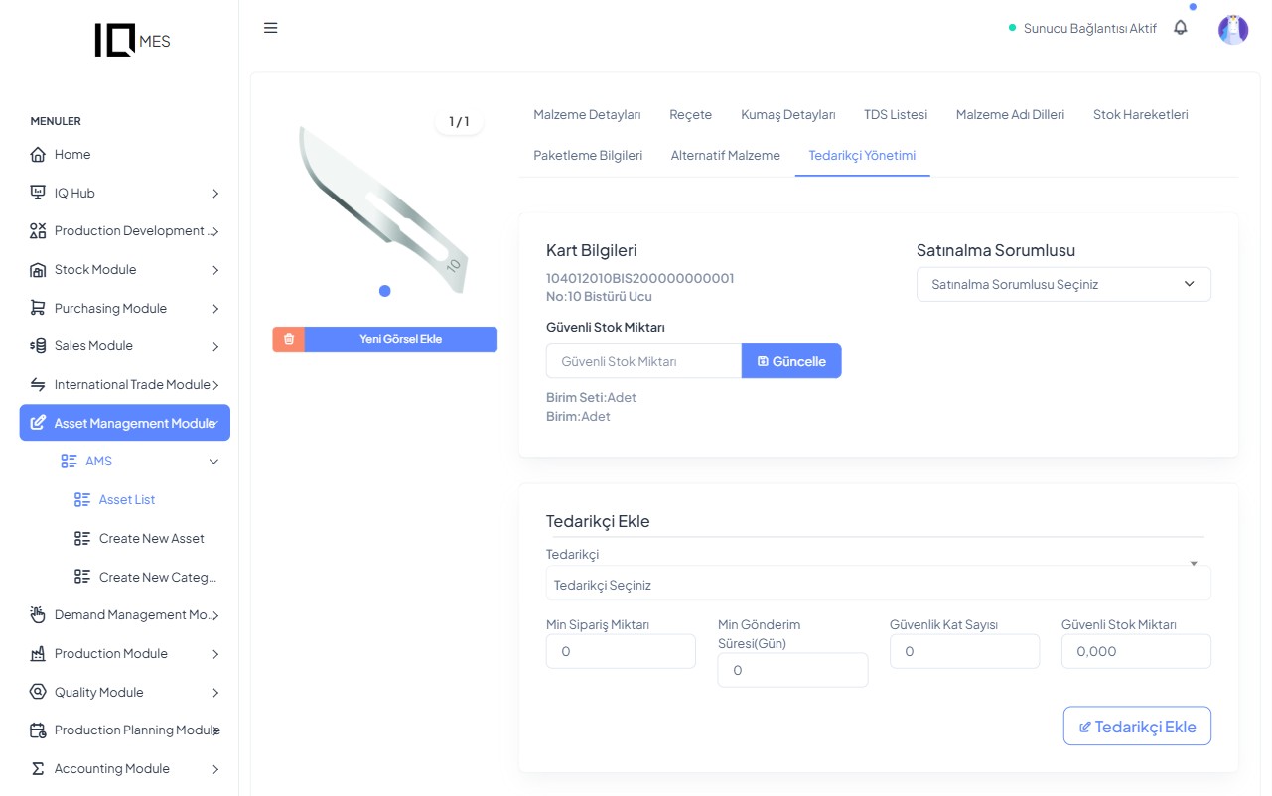The width and height of the screenshot is (1272, 796).
Task: Click the Min Sipariş Miktarı input field
Action: click(621, 652)
